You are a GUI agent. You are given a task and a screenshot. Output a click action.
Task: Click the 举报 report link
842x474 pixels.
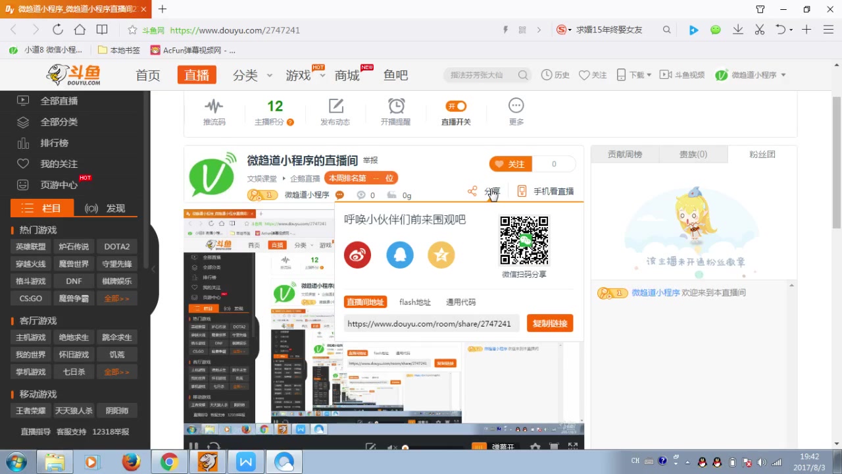(370, 161)
